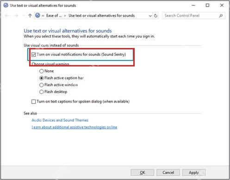The width and height of the screenshot is (230, 180).
Task: Open the recent locations dropdown arrow
Action: coord(24,16)
